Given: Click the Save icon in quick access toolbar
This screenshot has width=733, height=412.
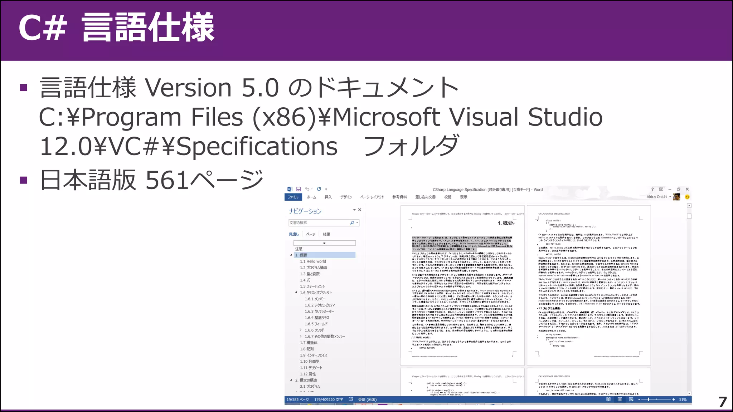Looking at the screenshot, I should point(298,189).
